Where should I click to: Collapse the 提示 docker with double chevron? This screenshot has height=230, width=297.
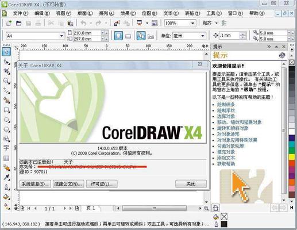coord(269,47)
